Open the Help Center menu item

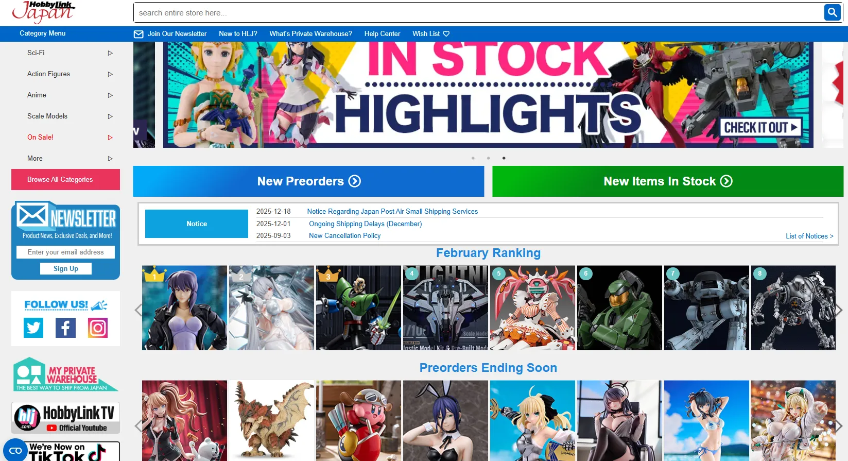click(382, 34)
